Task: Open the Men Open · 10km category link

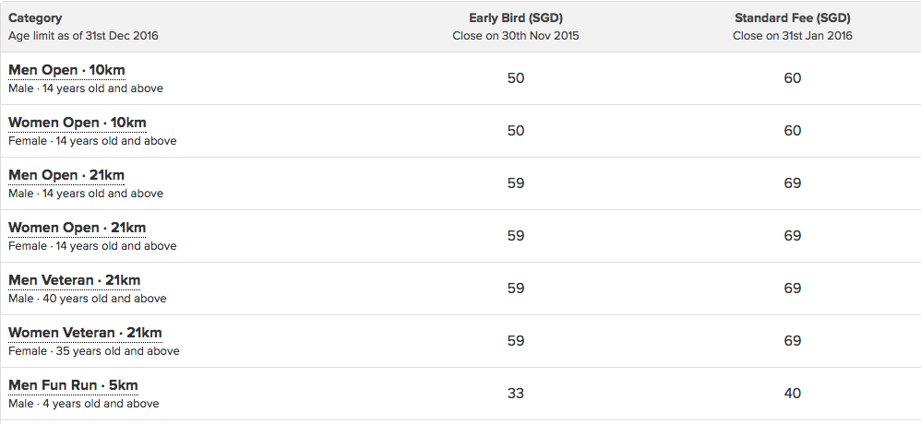Action: 66,70
